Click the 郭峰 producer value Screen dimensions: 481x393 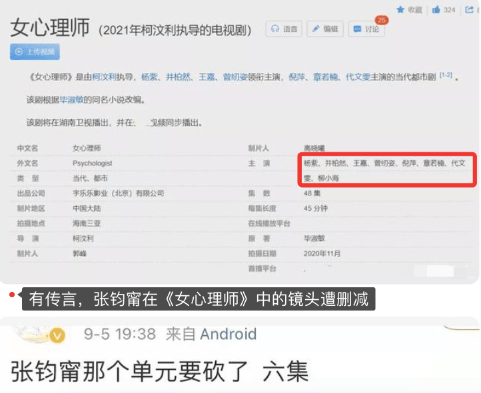(79, 253)
